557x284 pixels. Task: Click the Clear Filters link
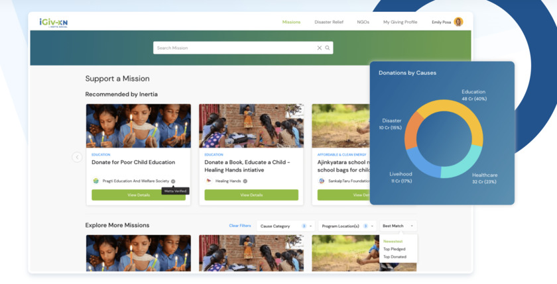[240, 226]
